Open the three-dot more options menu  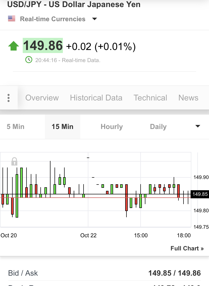[x=9, y=98]
